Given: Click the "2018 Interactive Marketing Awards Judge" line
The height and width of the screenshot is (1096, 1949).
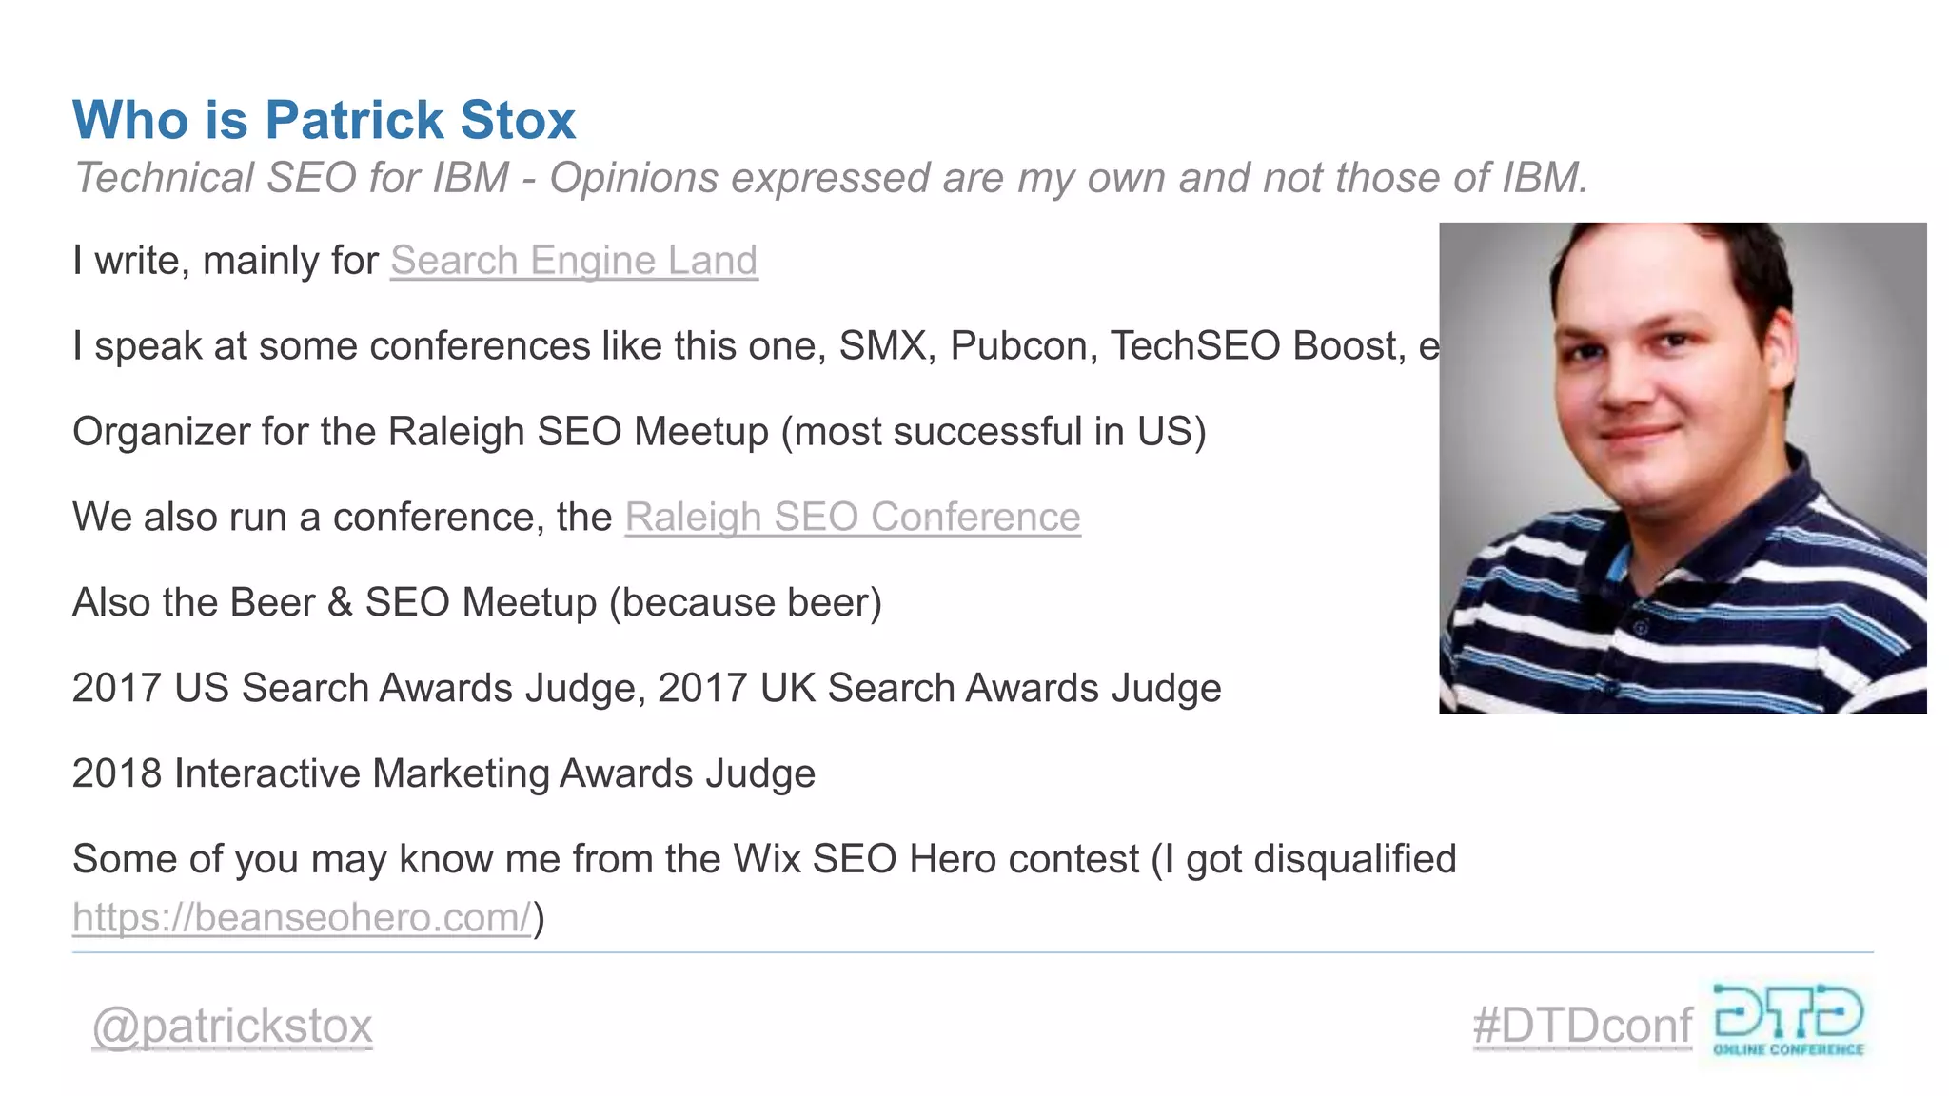Looking at the screenshot, I should coord(443,774).
